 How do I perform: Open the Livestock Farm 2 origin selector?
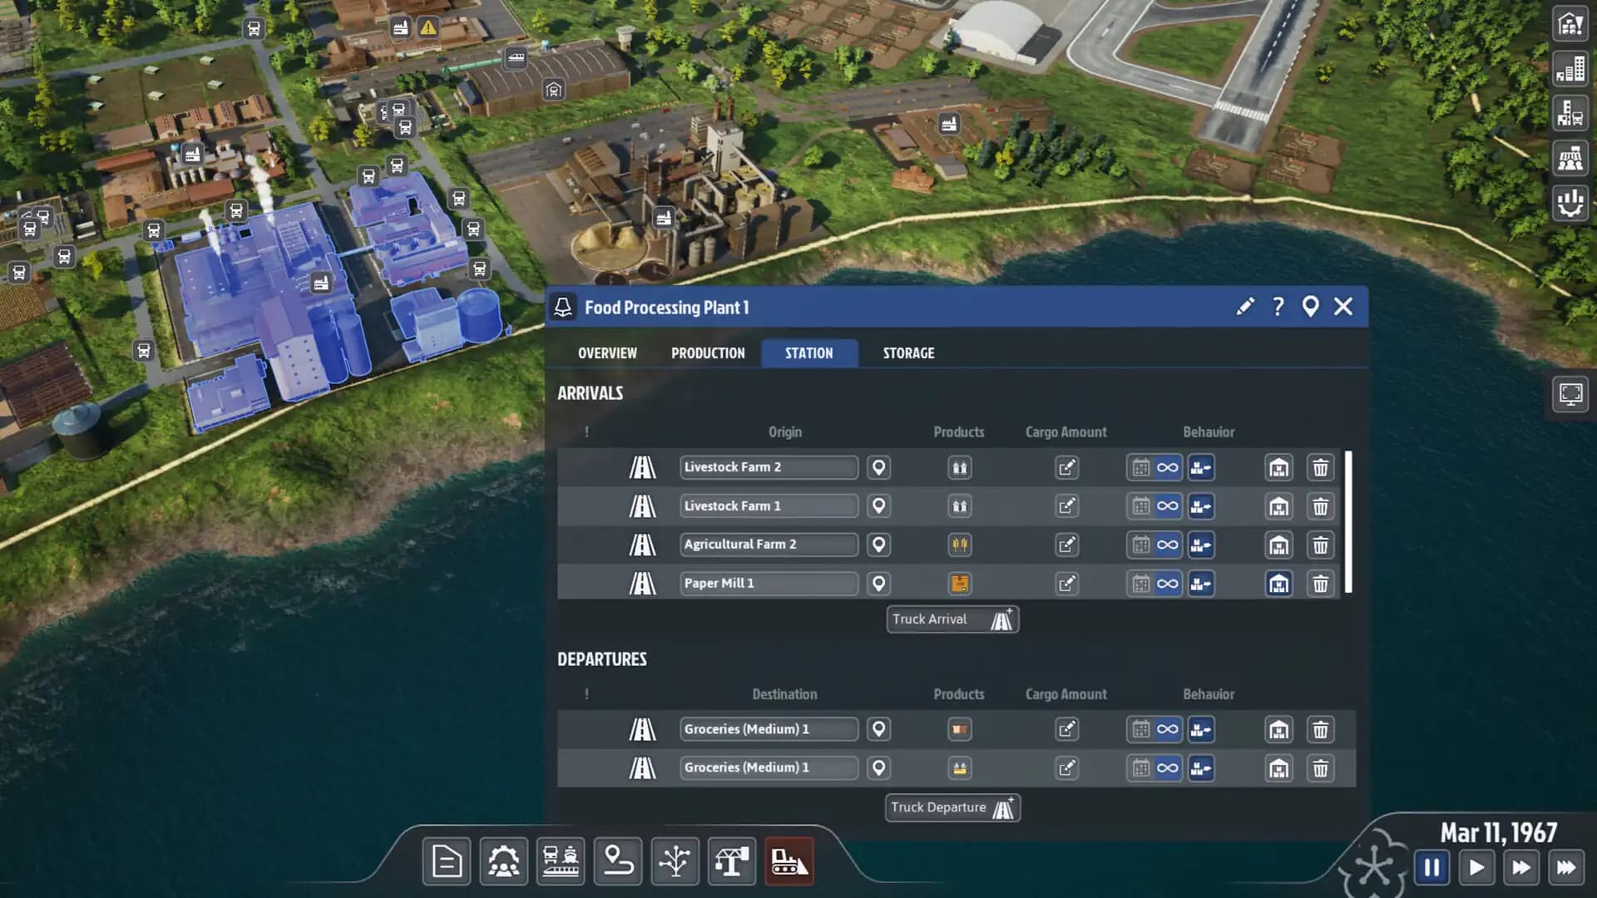[768, 466]
